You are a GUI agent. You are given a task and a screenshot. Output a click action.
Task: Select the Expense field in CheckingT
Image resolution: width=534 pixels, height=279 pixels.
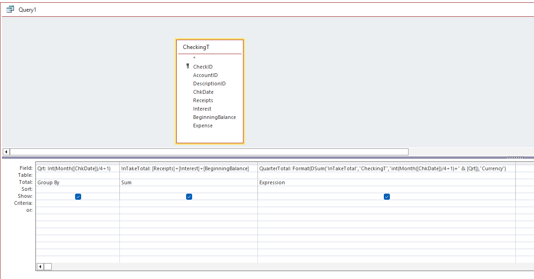coord(202,125)
